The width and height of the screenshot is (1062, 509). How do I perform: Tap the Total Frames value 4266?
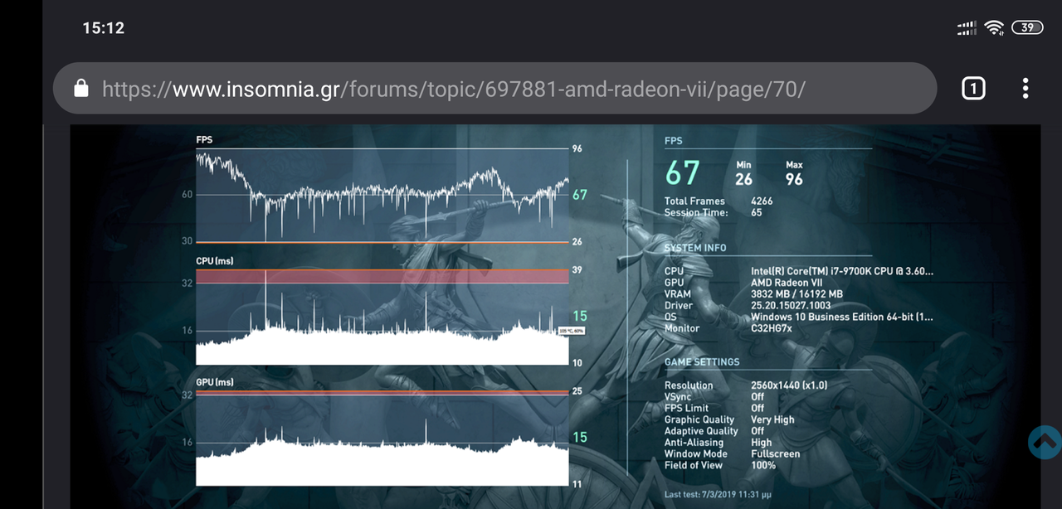tap(762, 201)
